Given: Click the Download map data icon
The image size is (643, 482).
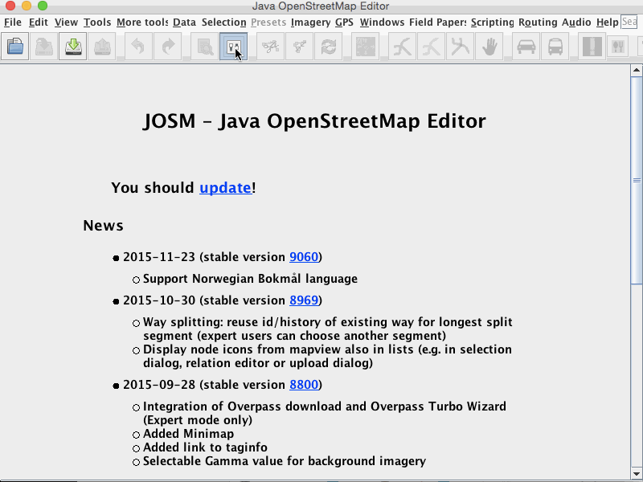Looking at the screenshot, I should pos(72,47).
